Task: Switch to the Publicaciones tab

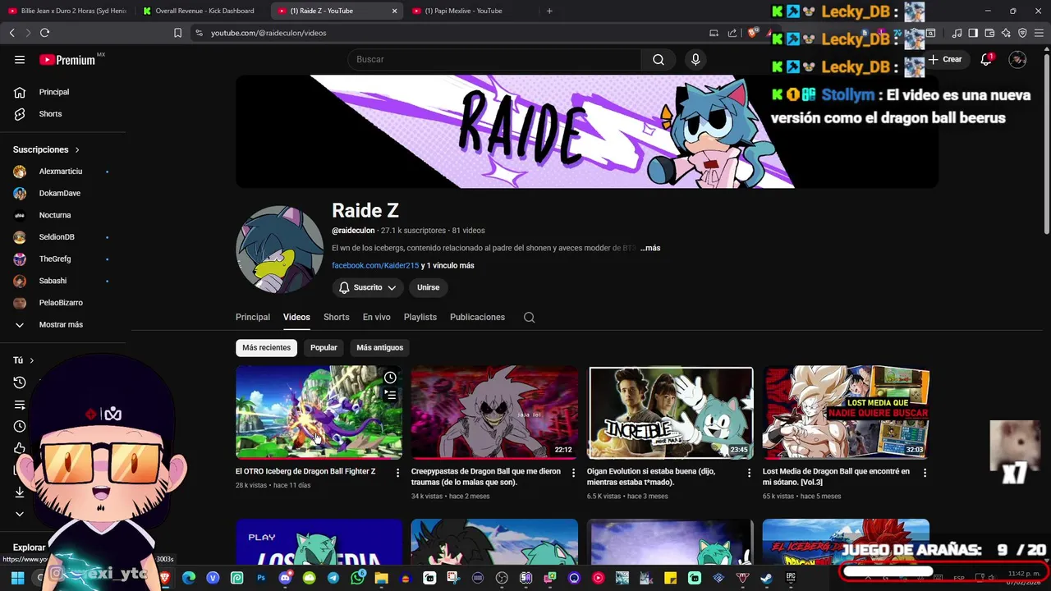Action: 477,318
